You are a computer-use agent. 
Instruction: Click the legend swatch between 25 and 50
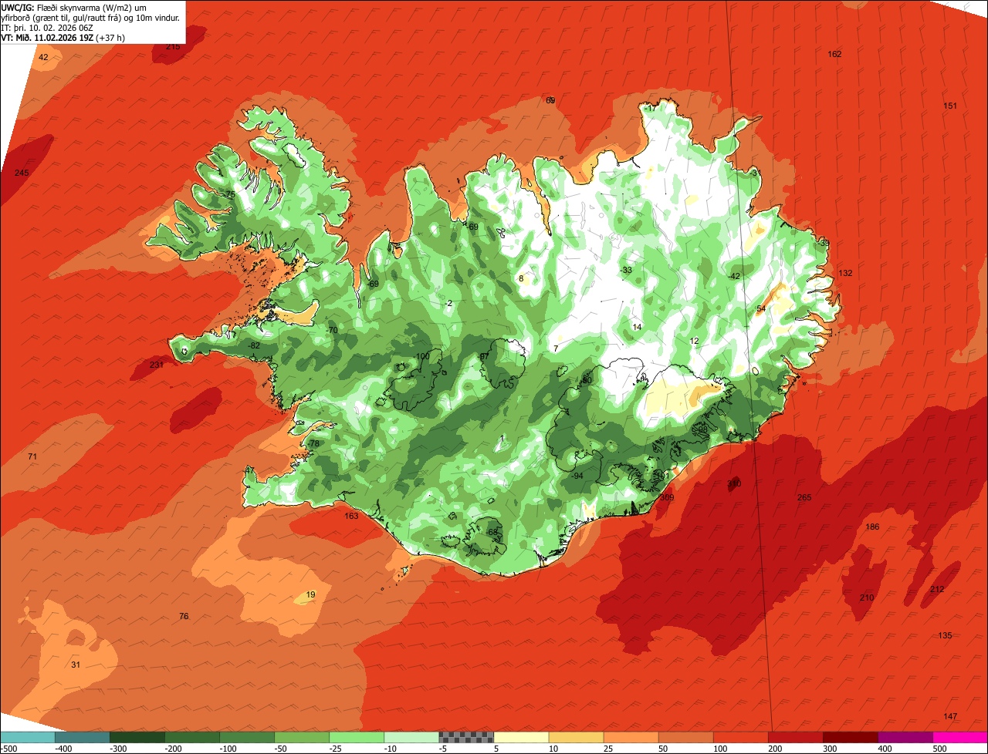[x=631, y=737]
